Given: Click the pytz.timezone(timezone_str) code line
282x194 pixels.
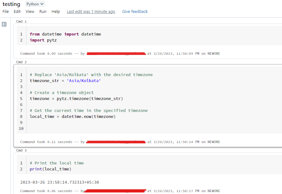Looking at the screenshot, I should tap(76, 98).
